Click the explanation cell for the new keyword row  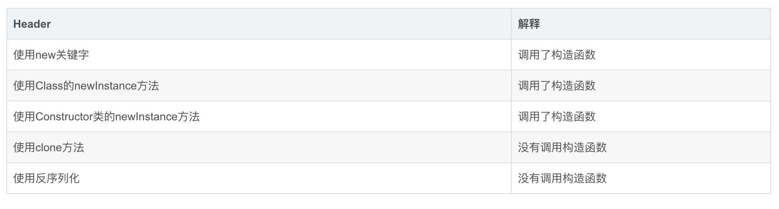pyautogui.click(x=556, y=55)
